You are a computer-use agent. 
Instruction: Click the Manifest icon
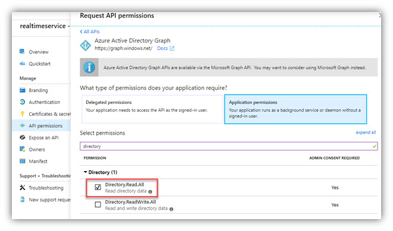click(23, 161)
